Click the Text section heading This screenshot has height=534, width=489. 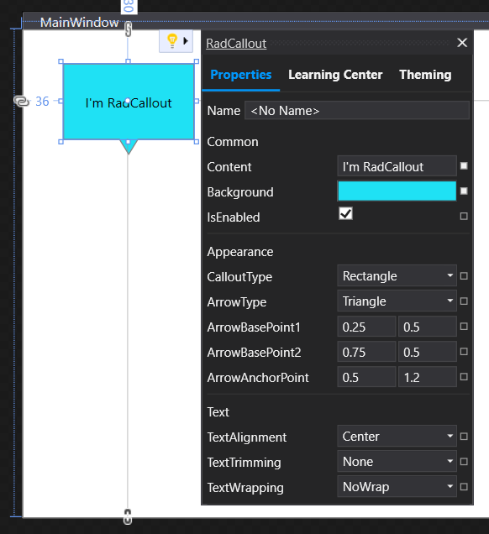pyautogui.click(x=218, y=412)
